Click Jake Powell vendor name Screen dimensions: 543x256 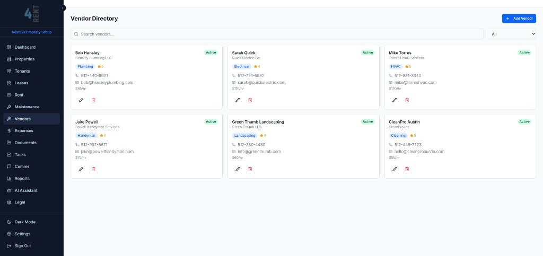click(x=87, y=122)
